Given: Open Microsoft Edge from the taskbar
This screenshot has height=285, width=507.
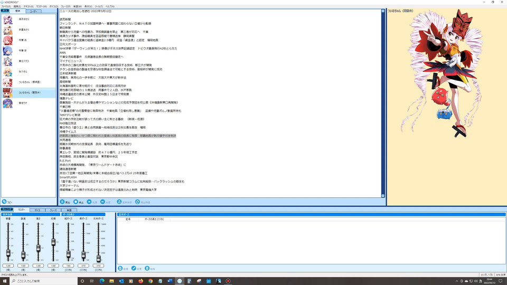Looking at the screenshot, I should (102, 281).
